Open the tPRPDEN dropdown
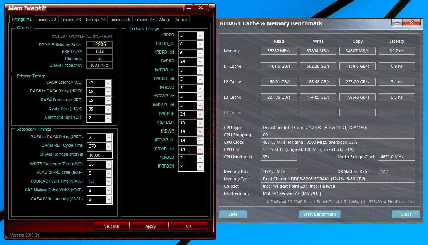The height and width of the screenshot is (245, 428). pyautogui.click(x=200, y=167)
